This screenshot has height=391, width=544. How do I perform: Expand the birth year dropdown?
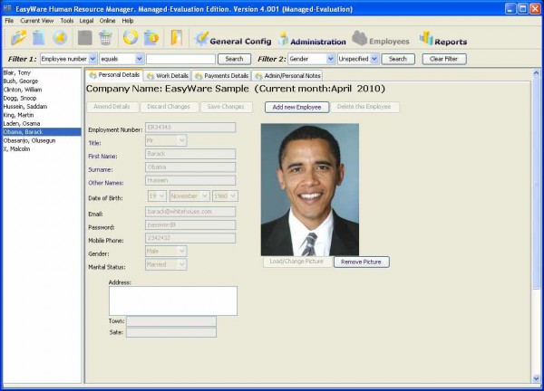tap(233, 196)
